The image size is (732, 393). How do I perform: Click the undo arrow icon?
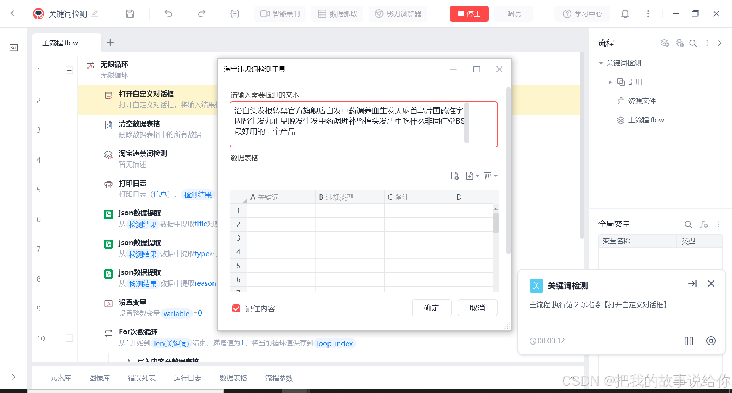168,14
